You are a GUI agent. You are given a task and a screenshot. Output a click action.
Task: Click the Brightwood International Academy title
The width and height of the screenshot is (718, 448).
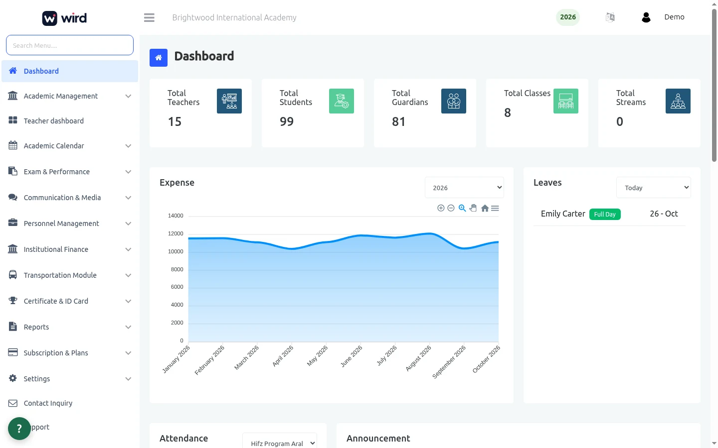coord(234,18)
